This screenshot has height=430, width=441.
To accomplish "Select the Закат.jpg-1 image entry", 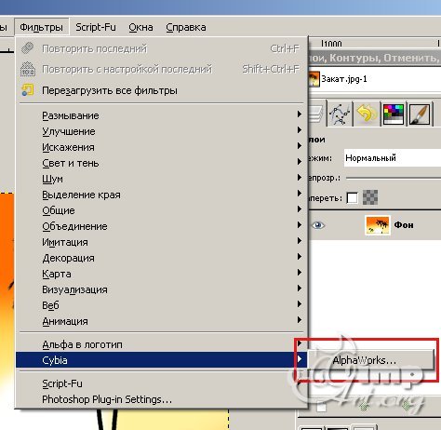I will 375,79.
